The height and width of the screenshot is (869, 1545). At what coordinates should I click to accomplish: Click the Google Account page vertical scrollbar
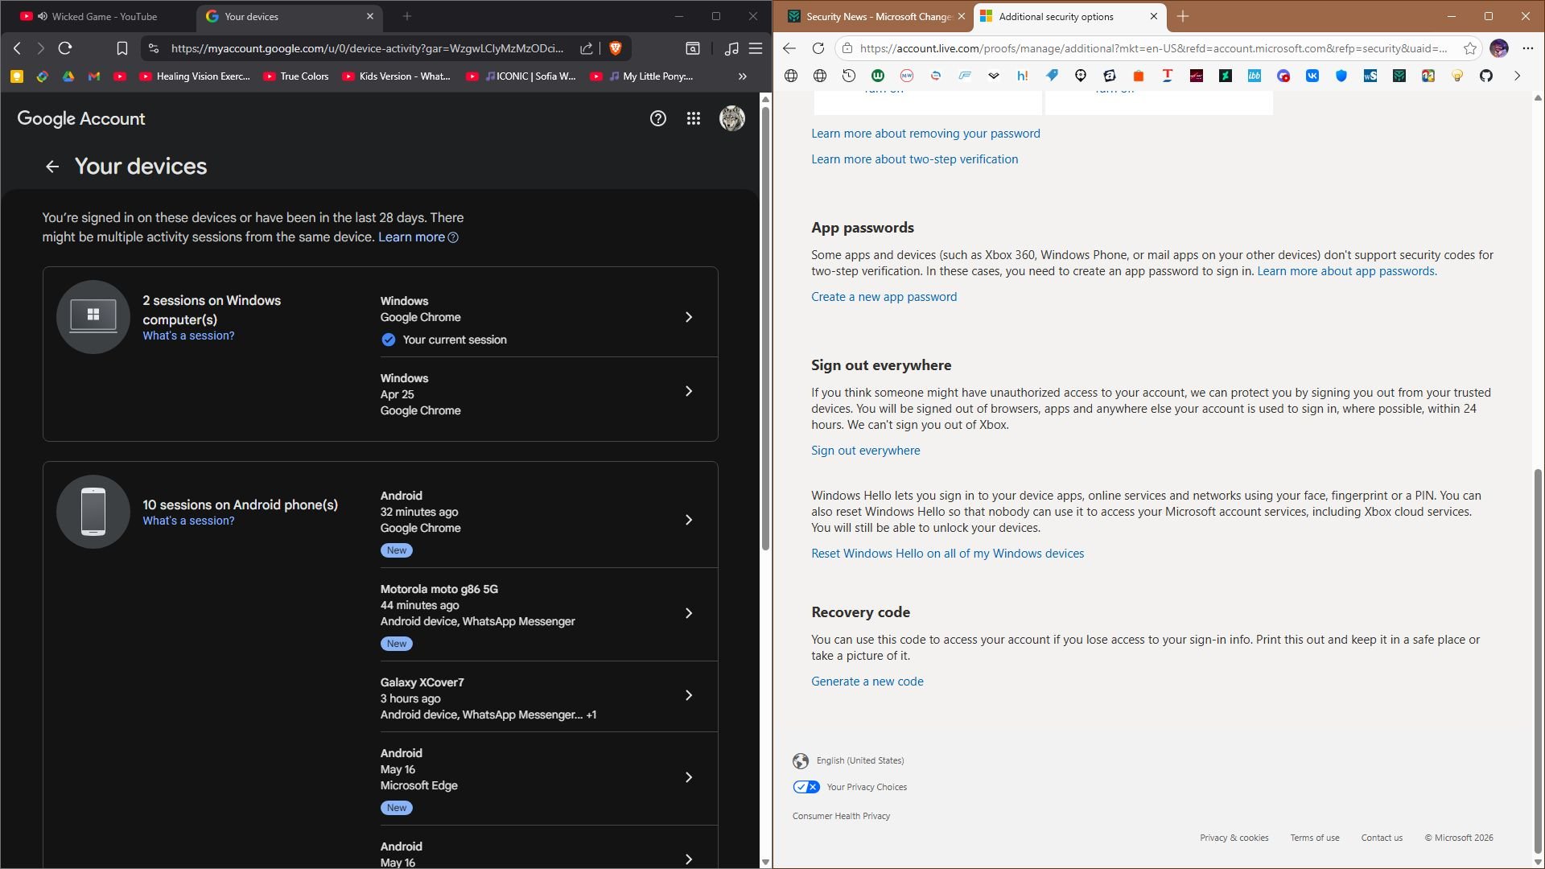point(765,328)
